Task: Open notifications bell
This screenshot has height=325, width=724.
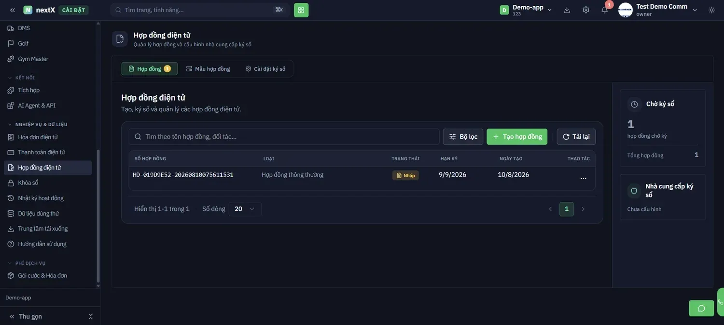Action: [605, 10]
